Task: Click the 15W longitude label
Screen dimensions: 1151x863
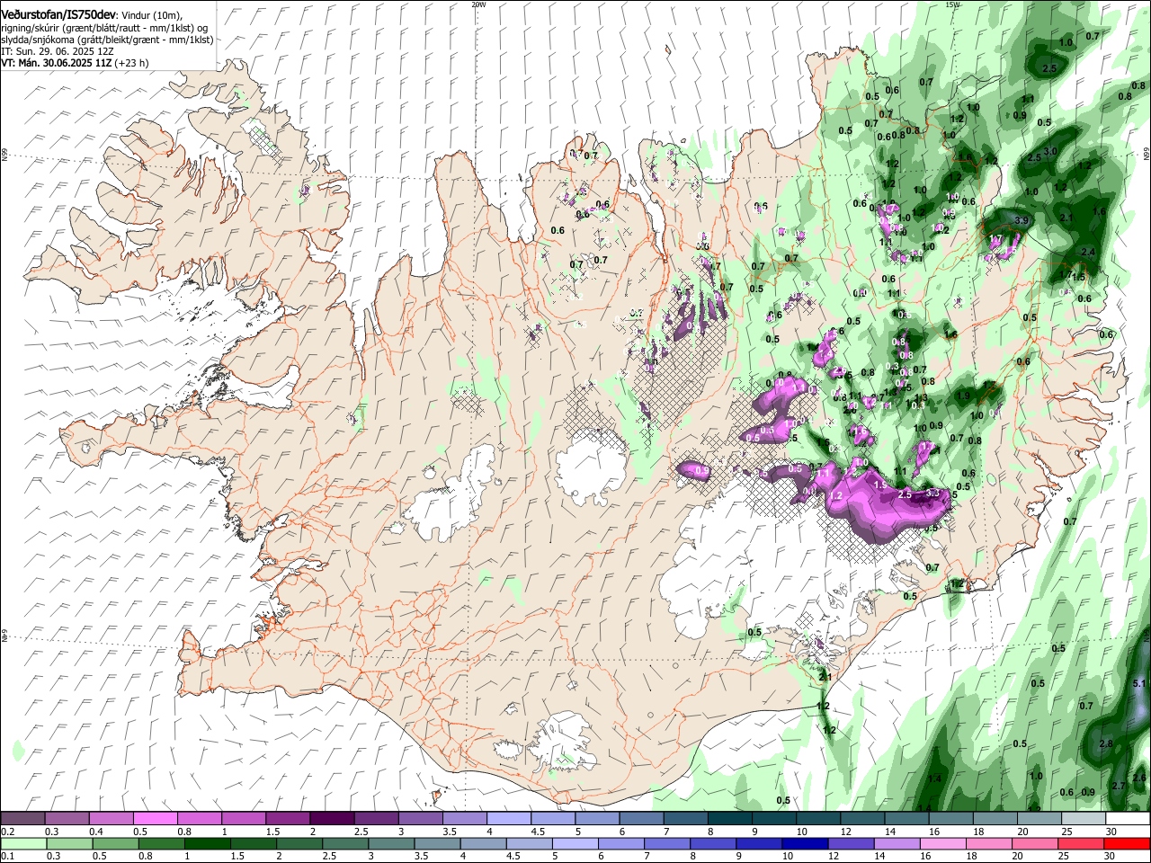Action: point(952,4)
